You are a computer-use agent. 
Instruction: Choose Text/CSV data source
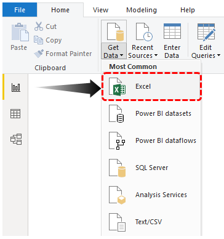[x=151, y=222]
